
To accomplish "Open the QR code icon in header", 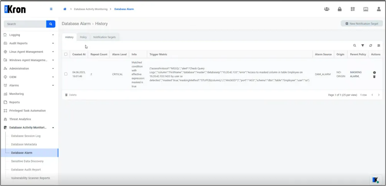I will coord(353,9).
